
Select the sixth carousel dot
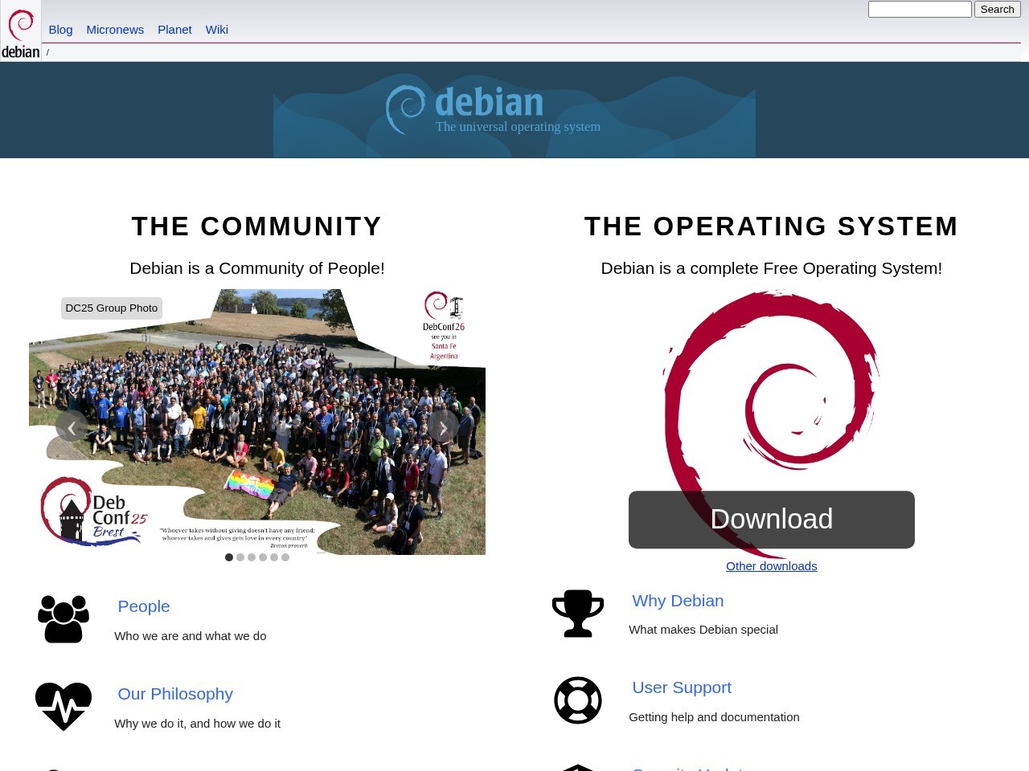coord(285,557)
